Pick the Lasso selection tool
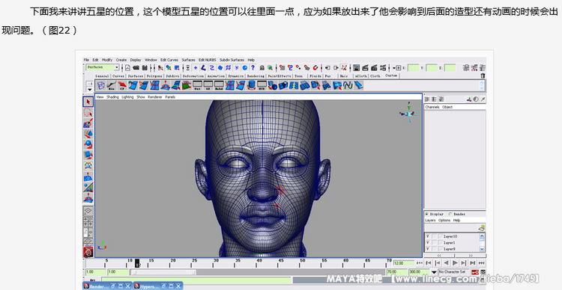 click(88, 113)
